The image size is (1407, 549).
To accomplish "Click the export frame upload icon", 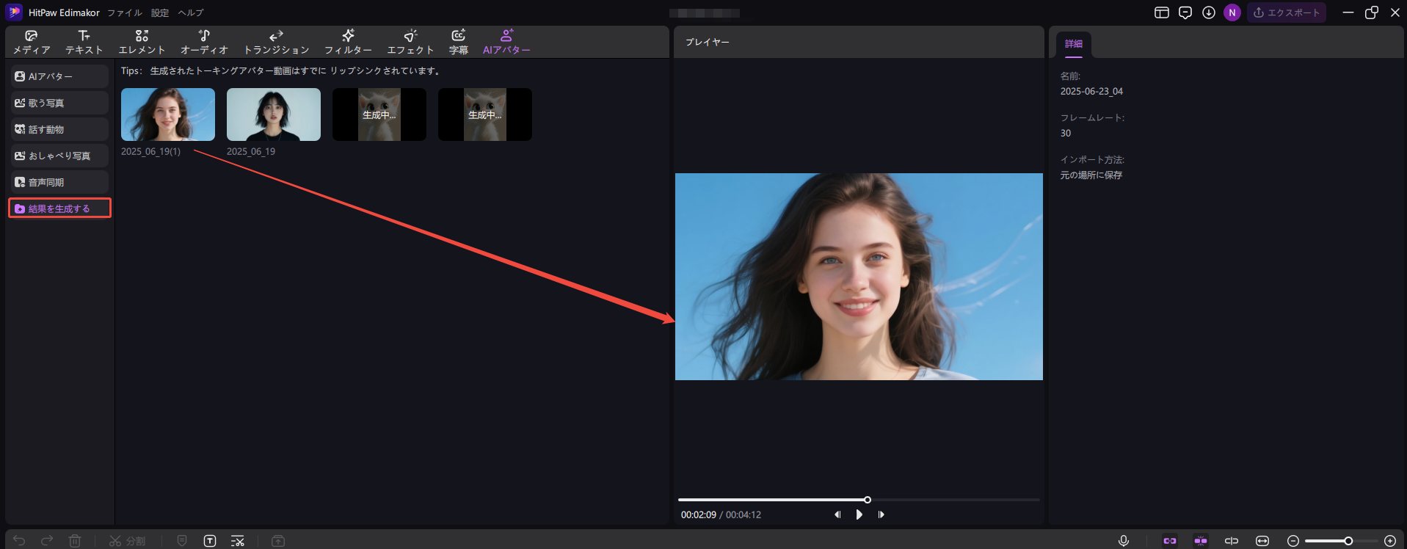I will [x=278, y=541].
